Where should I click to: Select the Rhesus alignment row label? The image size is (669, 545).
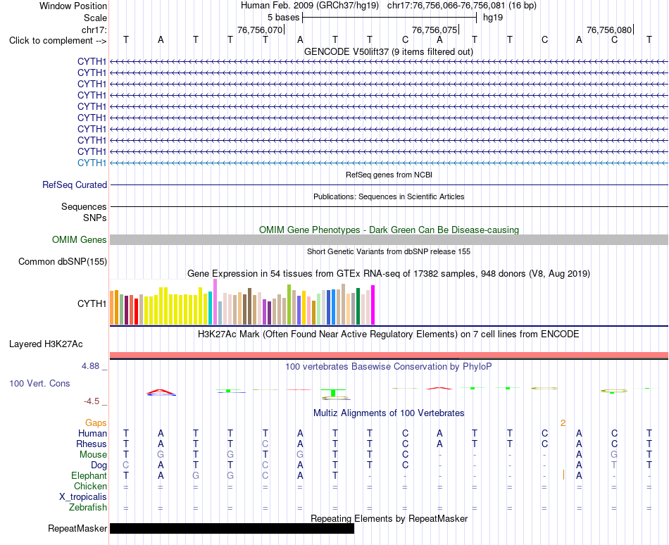tap(92, 444)
